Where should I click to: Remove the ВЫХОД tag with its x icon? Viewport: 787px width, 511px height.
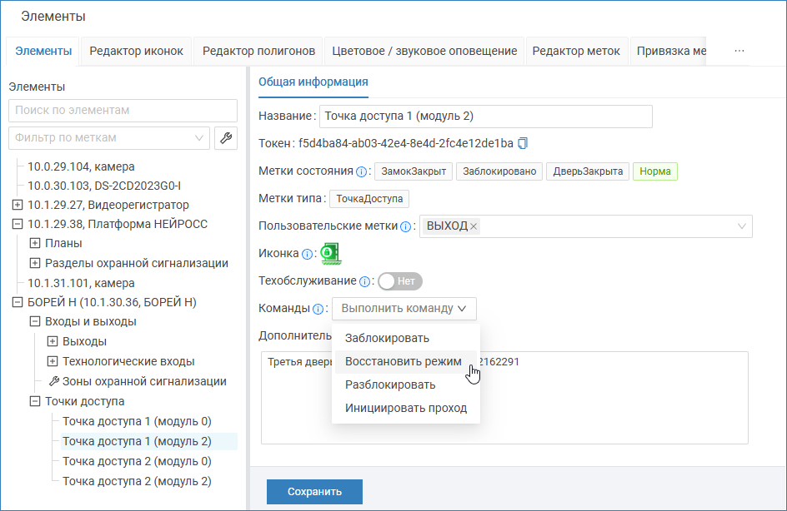click(x=474, y=226)
